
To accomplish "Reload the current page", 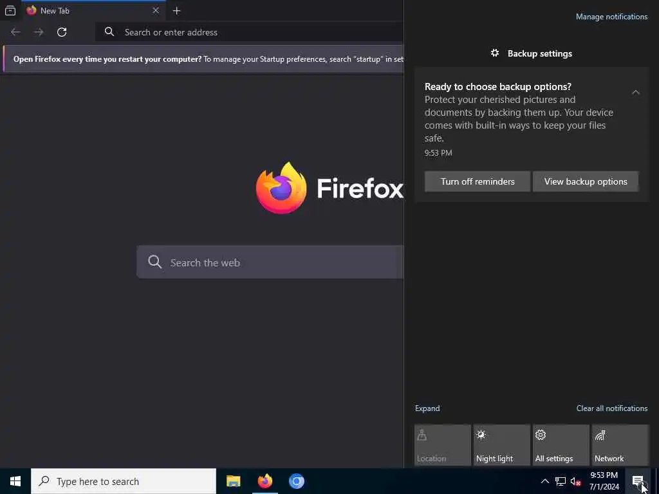I will (x=62, y=32).
